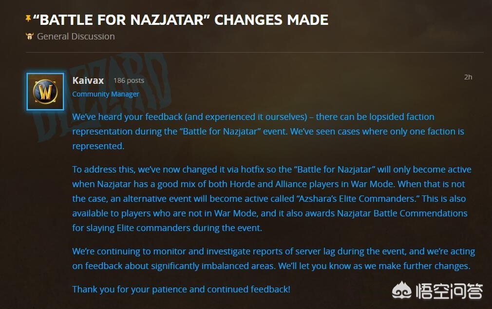
Task: Click the 悟空问答 watermark text
Action: 449,291
